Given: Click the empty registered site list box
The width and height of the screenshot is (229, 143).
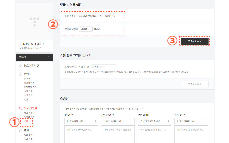Looking at the screenshot, I should coord(118,134).
